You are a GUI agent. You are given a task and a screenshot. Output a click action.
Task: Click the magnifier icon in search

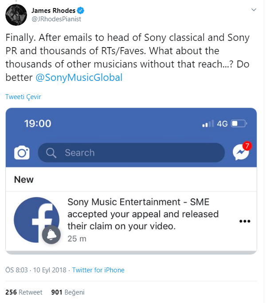coord(51,153)
